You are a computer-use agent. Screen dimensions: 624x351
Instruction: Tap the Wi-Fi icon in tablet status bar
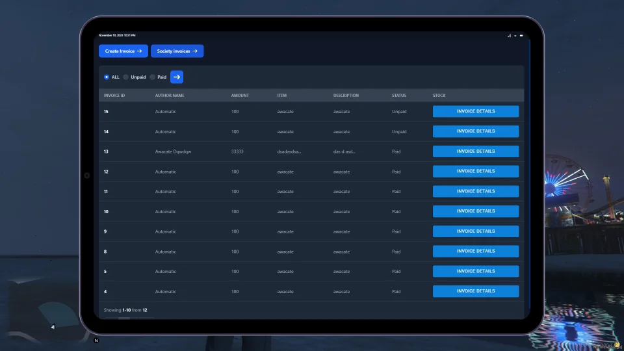(x=515, y=35)
